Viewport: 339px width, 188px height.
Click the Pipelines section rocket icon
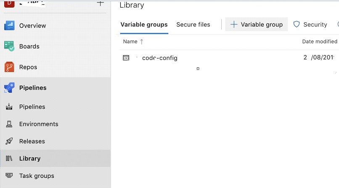click(x=9, y=88)
